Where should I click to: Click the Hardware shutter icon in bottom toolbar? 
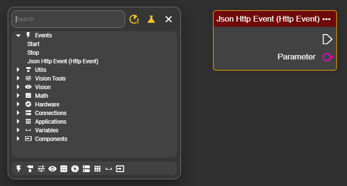pos(75,169)
